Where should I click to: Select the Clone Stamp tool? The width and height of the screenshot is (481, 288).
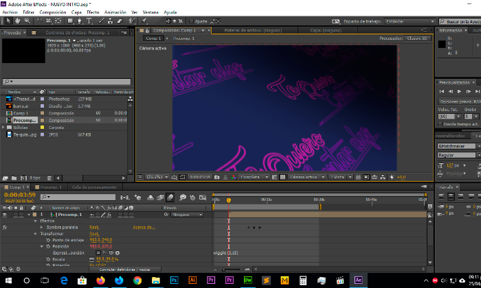[x=110, y=21]
